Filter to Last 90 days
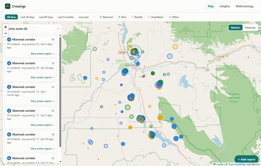The height and width of the screenshot is (166, 261). click(46, 17)
